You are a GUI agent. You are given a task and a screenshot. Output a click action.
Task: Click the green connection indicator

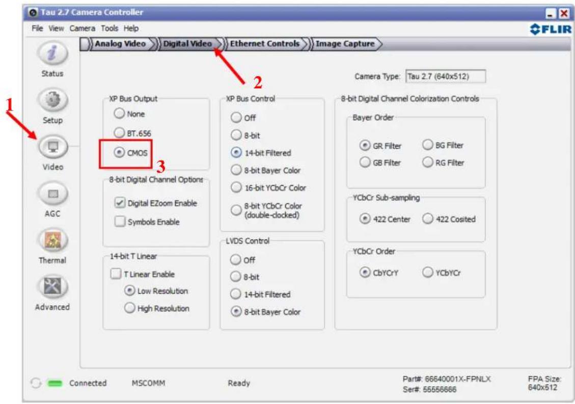[x=55, y=383]
